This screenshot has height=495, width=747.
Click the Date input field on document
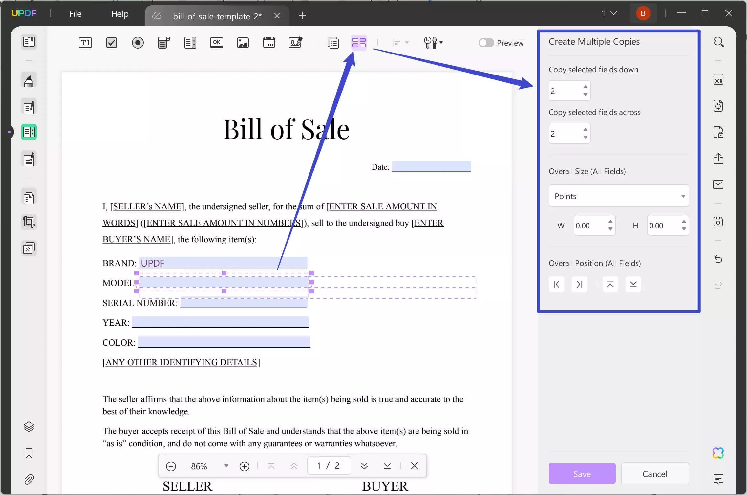(x=432, y=166)
